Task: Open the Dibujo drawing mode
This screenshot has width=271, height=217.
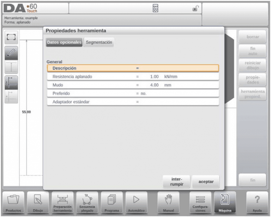Action: pyautogui.click(x=38, y=203)
